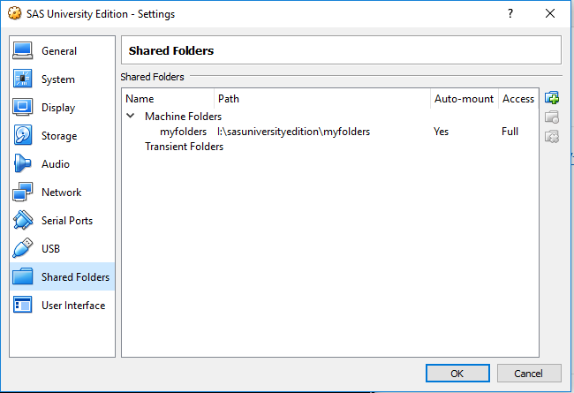Collapse the Machine Folders tree node
This screenshot has height=393, width=574.
[x=131, y=116]
